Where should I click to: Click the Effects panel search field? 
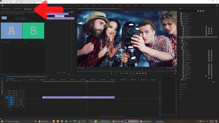189,11
